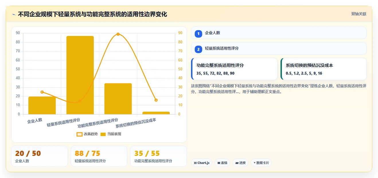The width and height of the screenshot is (378, 178).
Task: Click the line point above 系统切换的预估沉没成本
Action: pyautogui.click(x=156, y=100)
